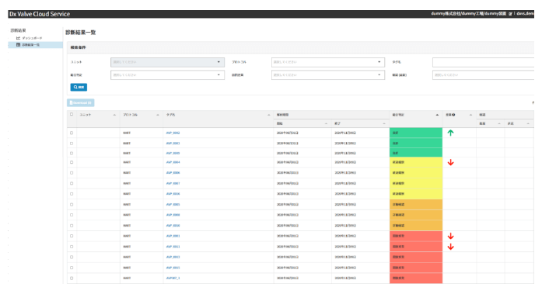
Task: Open the AVP_0011 tag link
Action: (173, 247)
